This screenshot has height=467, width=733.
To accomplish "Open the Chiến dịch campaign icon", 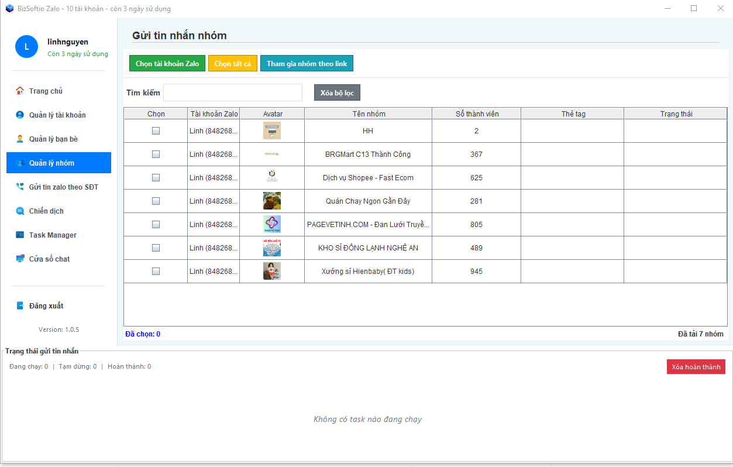I will pos(20,211).
